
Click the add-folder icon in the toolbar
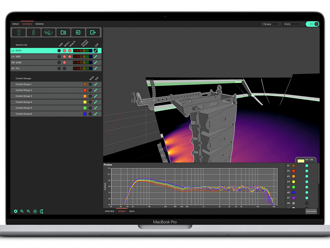[63, 33]
